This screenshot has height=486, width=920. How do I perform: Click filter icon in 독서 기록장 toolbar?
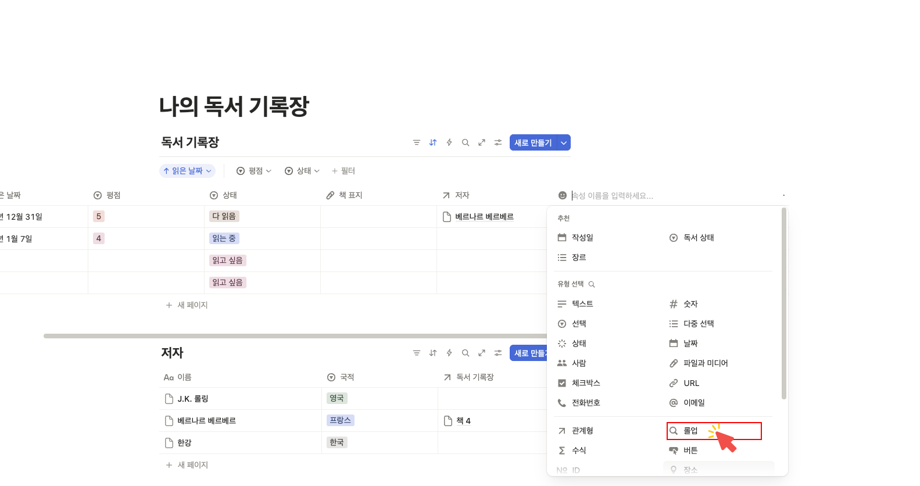tap(416, 142)
